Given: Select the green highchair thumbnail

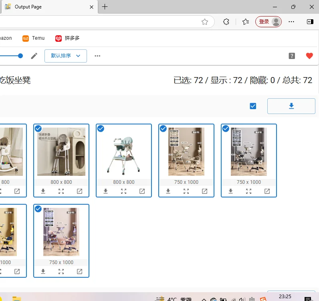Looking at the screenshot, I should point(124,152).
